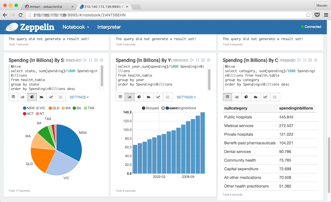
Task: Switch Spending By State paragraph to table view
Action: [13, 97]
